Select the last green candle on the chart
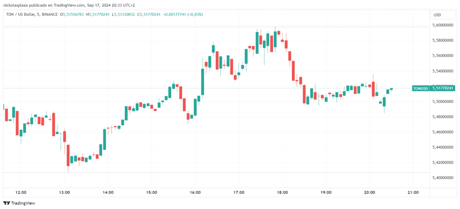 point(391,89)
